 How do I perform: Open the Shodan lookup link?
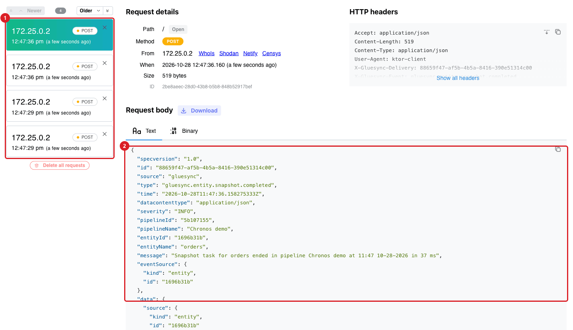click(x=229, y=53)
